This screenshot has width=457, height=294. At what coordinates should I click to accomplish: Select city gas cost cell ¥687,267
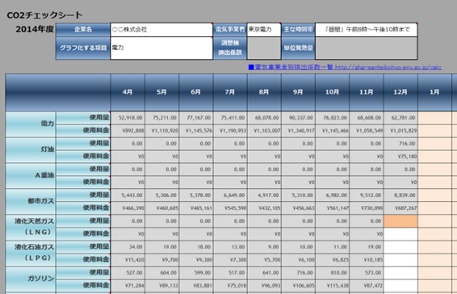[400, 208]
